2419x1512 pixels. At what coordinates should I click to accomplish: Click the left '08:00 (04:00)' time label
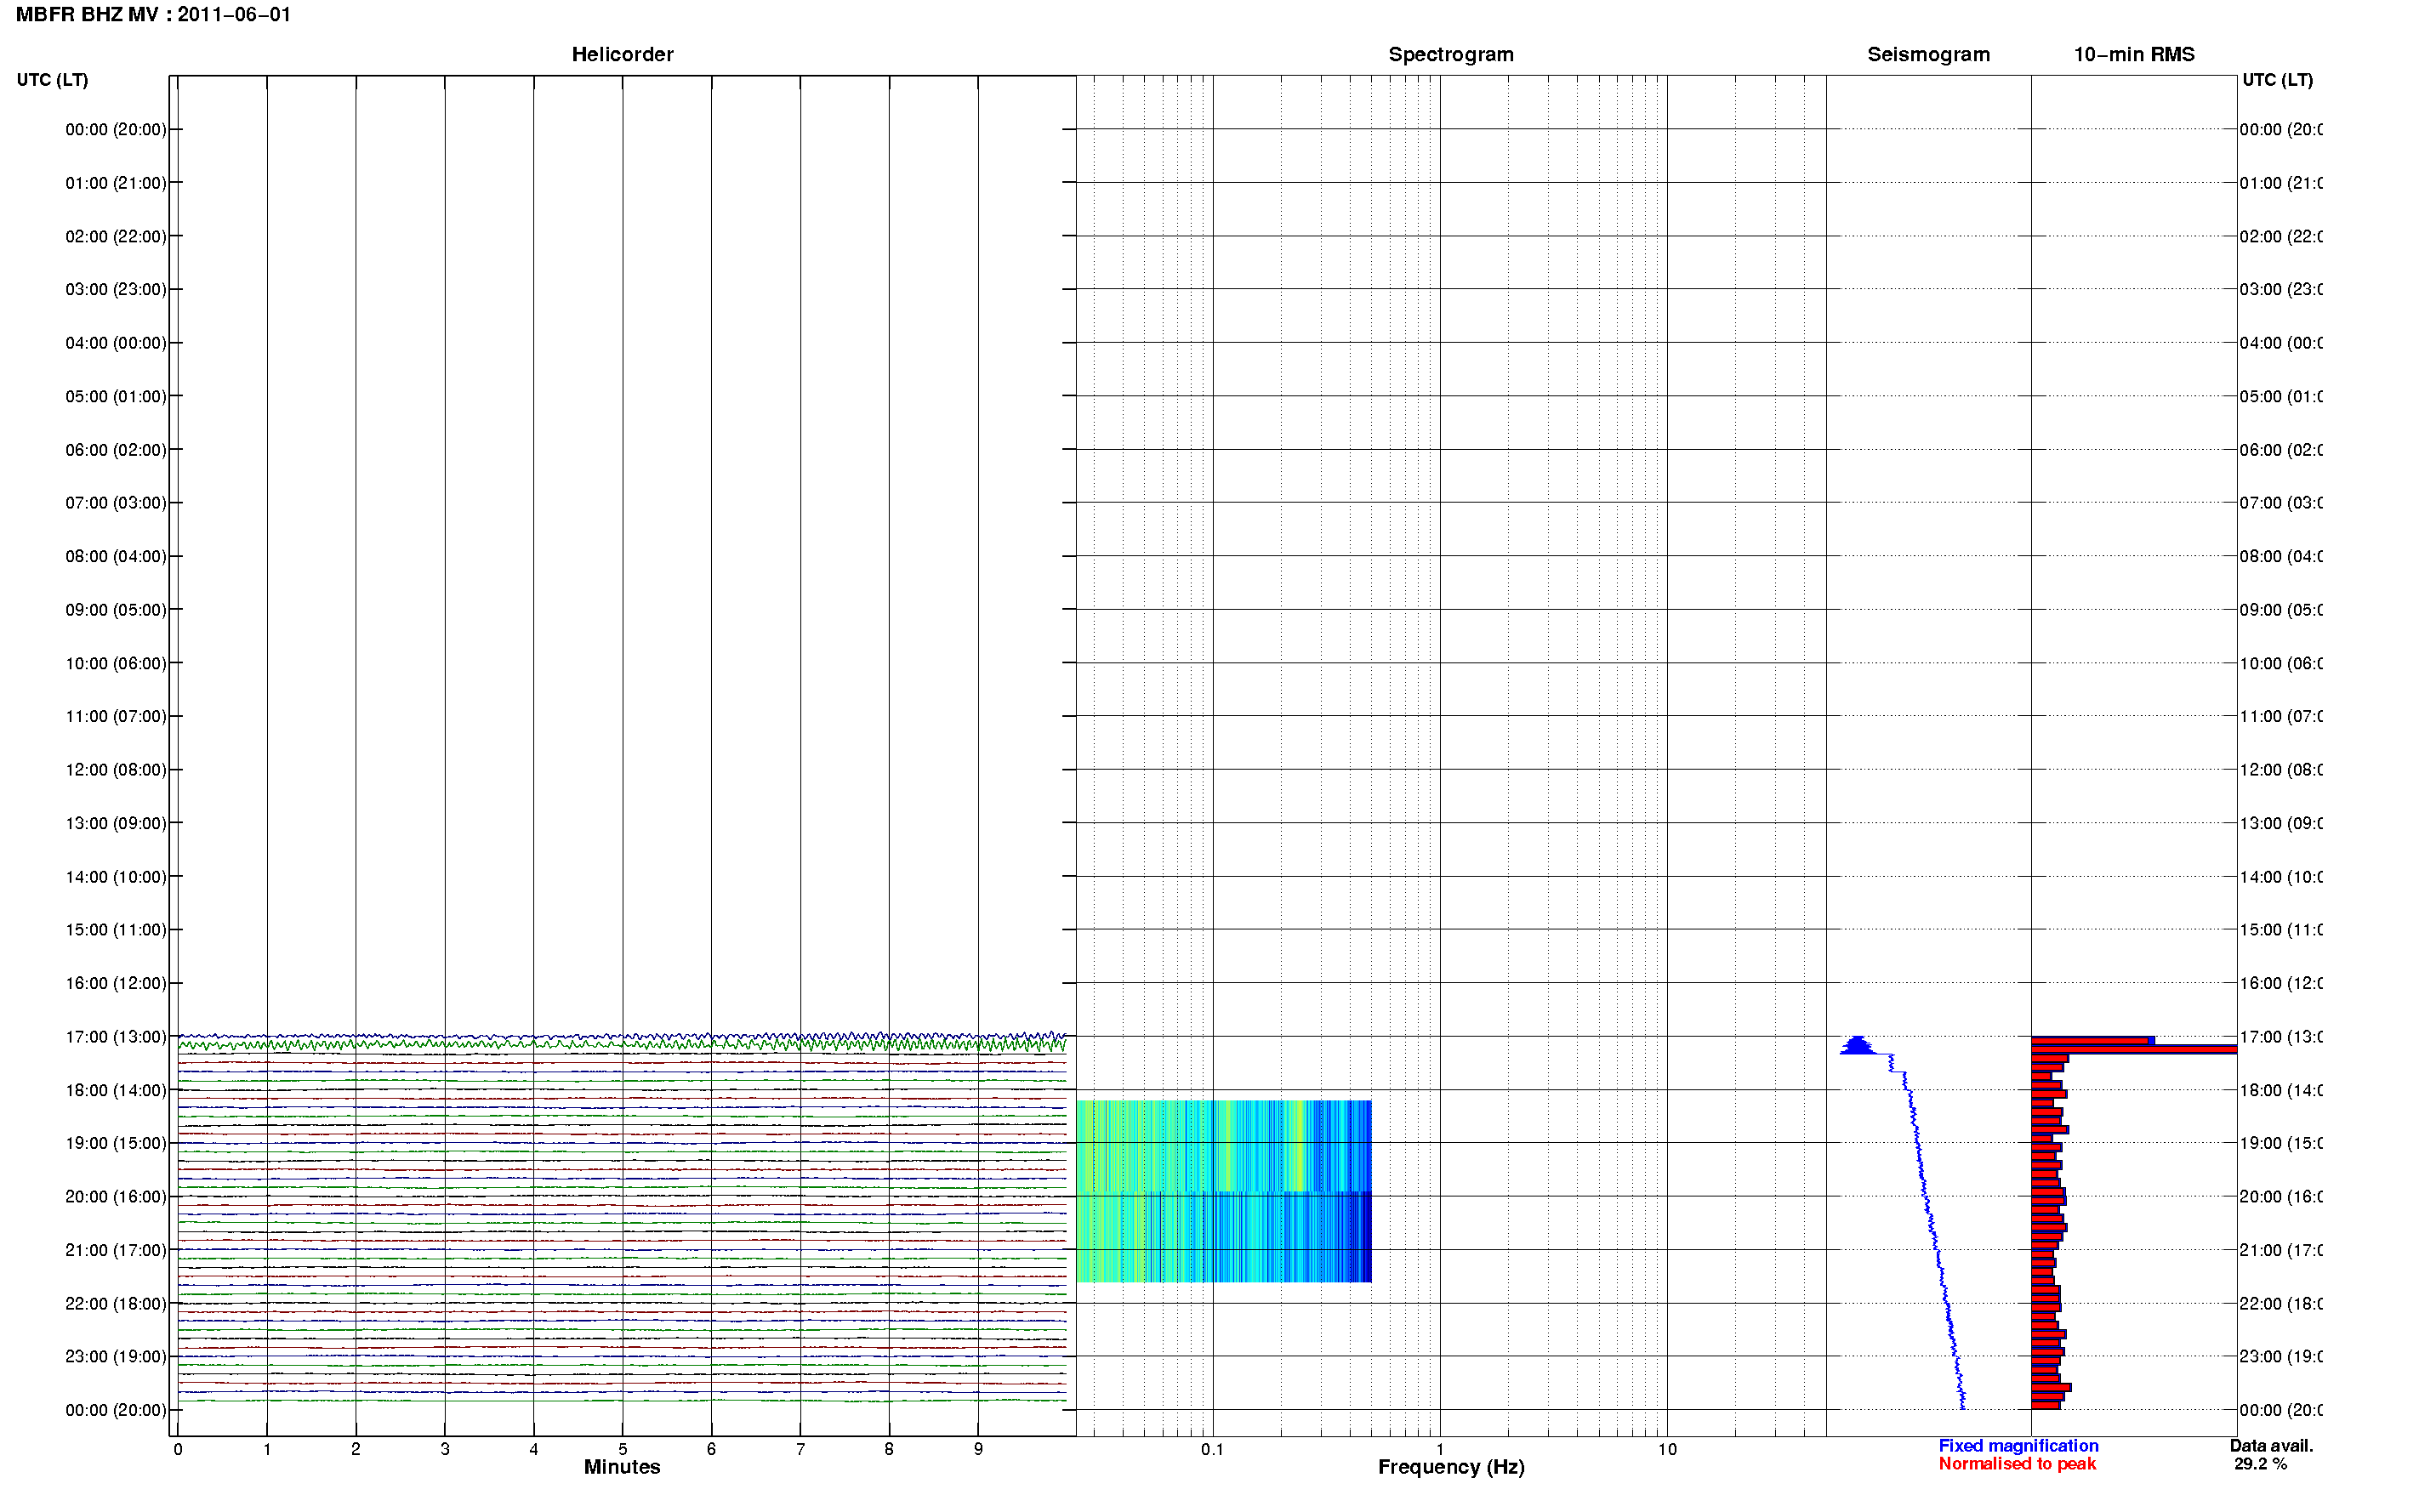(116, 556)
